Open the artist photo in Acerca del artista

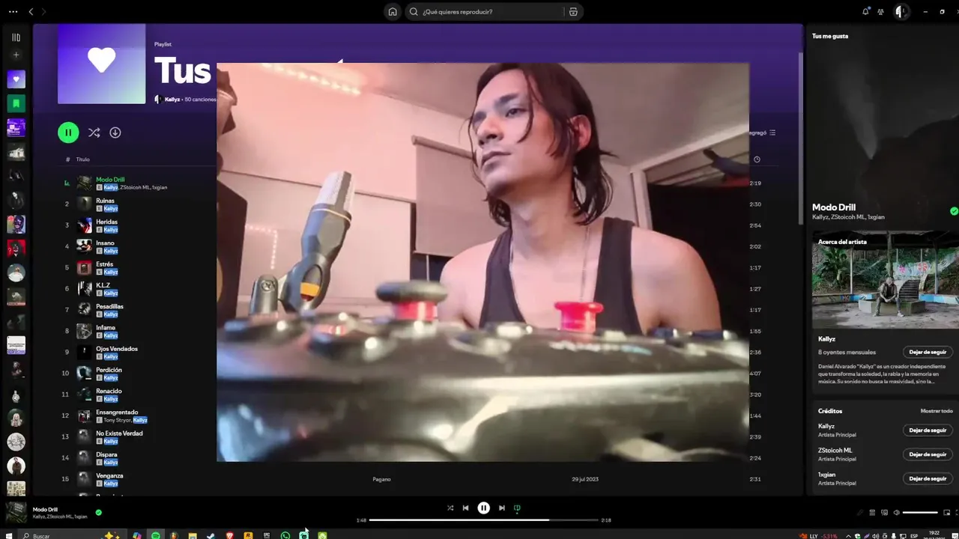tap(885, 278)
